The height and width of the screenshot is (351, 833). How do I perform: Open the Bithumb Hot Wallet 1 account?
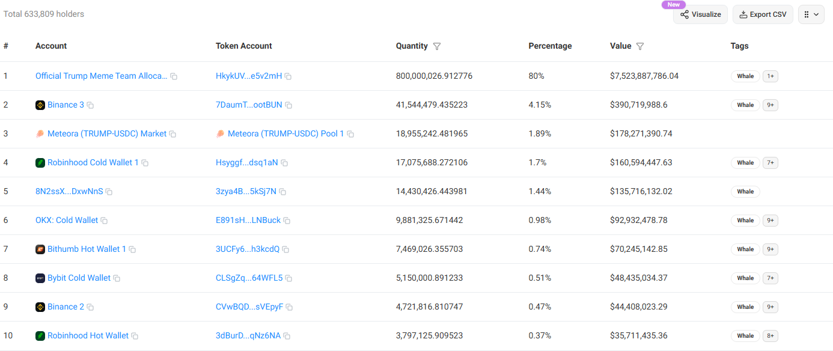[x=87, y=249]
